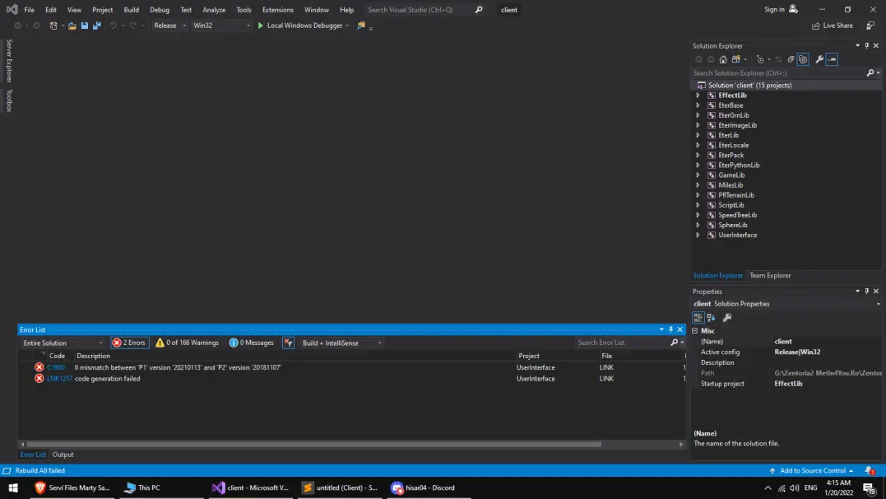Toggle Show All Files in Solution Explorer
The height and width of the screenshot is (499, 886).
803,59
